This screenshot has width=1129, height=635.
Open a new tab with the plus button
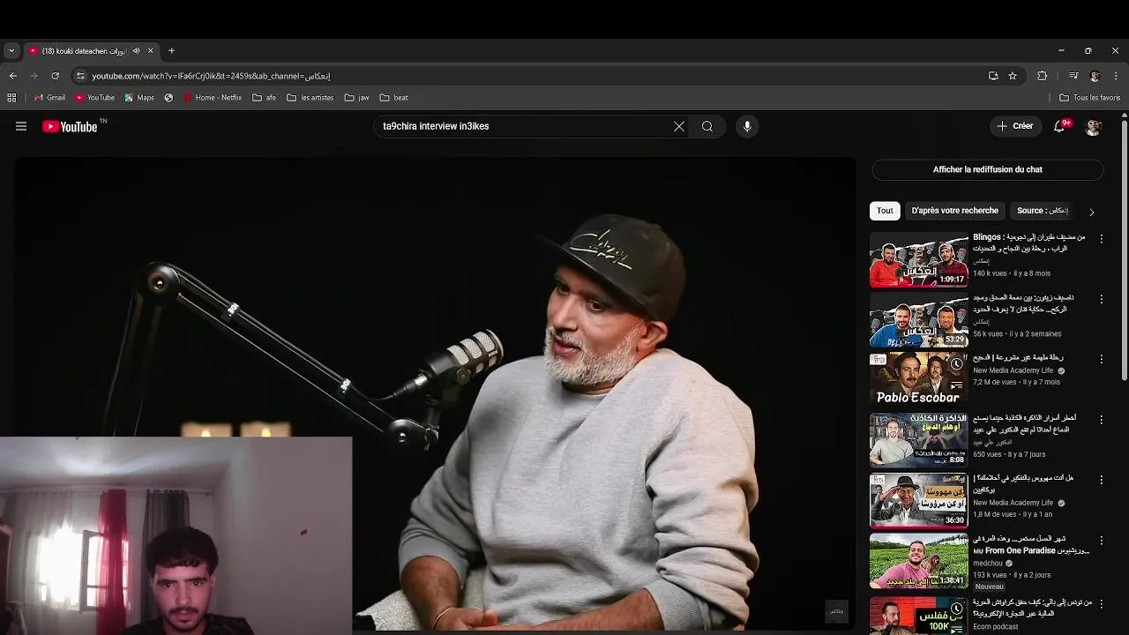pos(171,51)
